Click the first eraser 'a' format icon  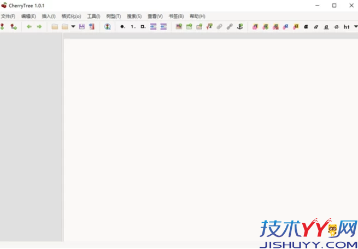255,27
